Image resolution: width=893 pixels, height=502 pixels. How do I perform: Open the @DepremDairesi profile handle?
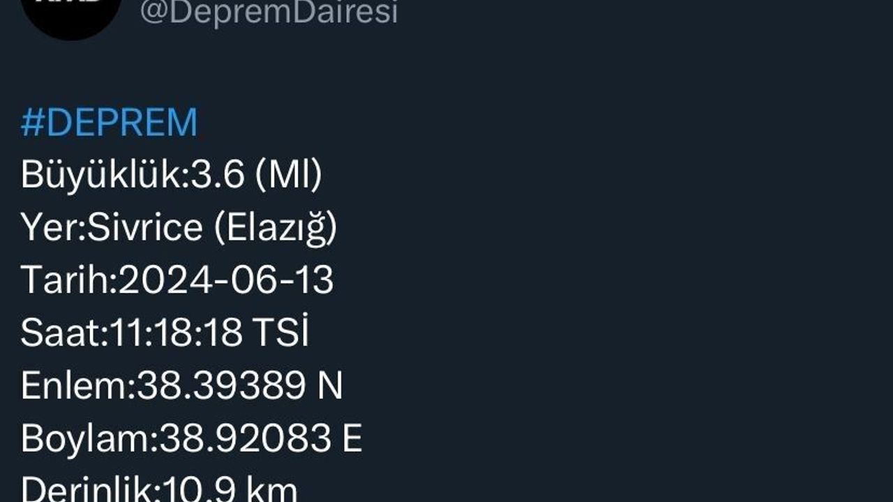269,13
